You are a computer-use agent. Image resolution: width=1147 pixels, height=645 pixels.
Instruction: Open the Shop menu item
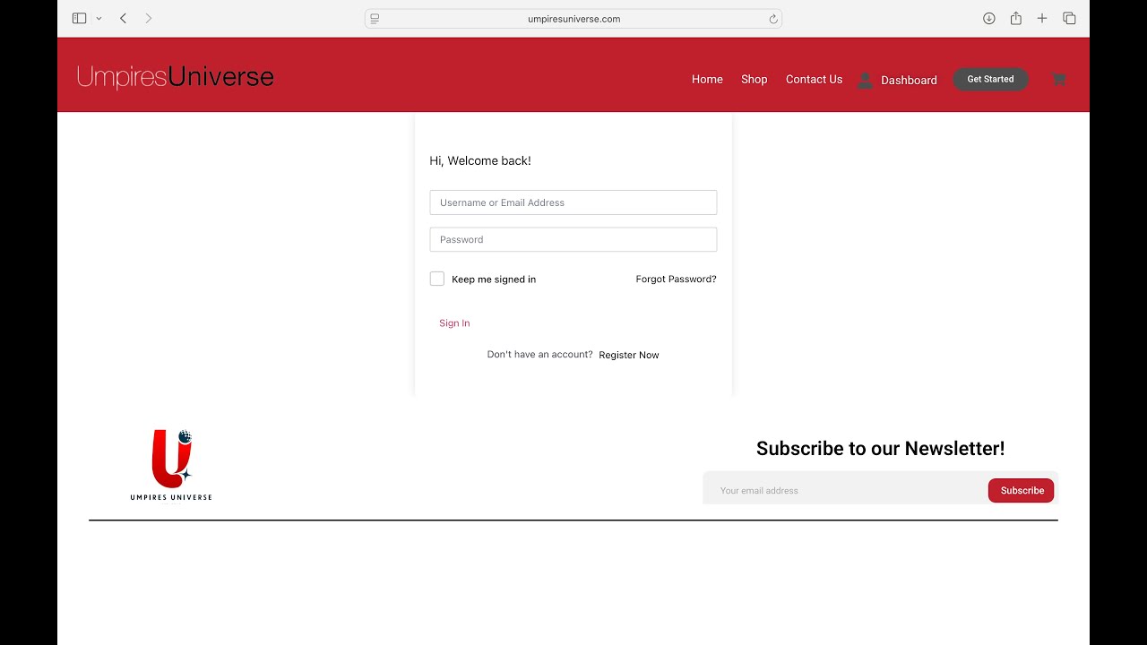[x=755, y=80]
